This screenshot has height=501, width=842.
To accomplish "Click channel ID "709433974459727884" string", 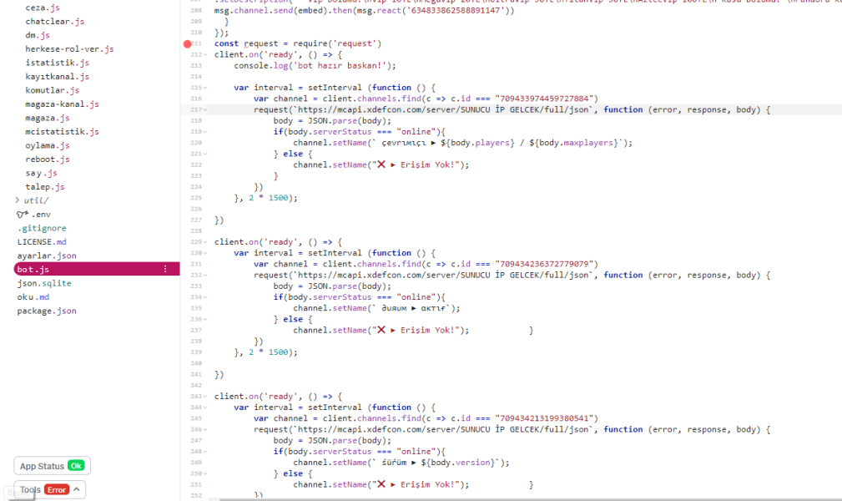I will (x=544, y=99).
